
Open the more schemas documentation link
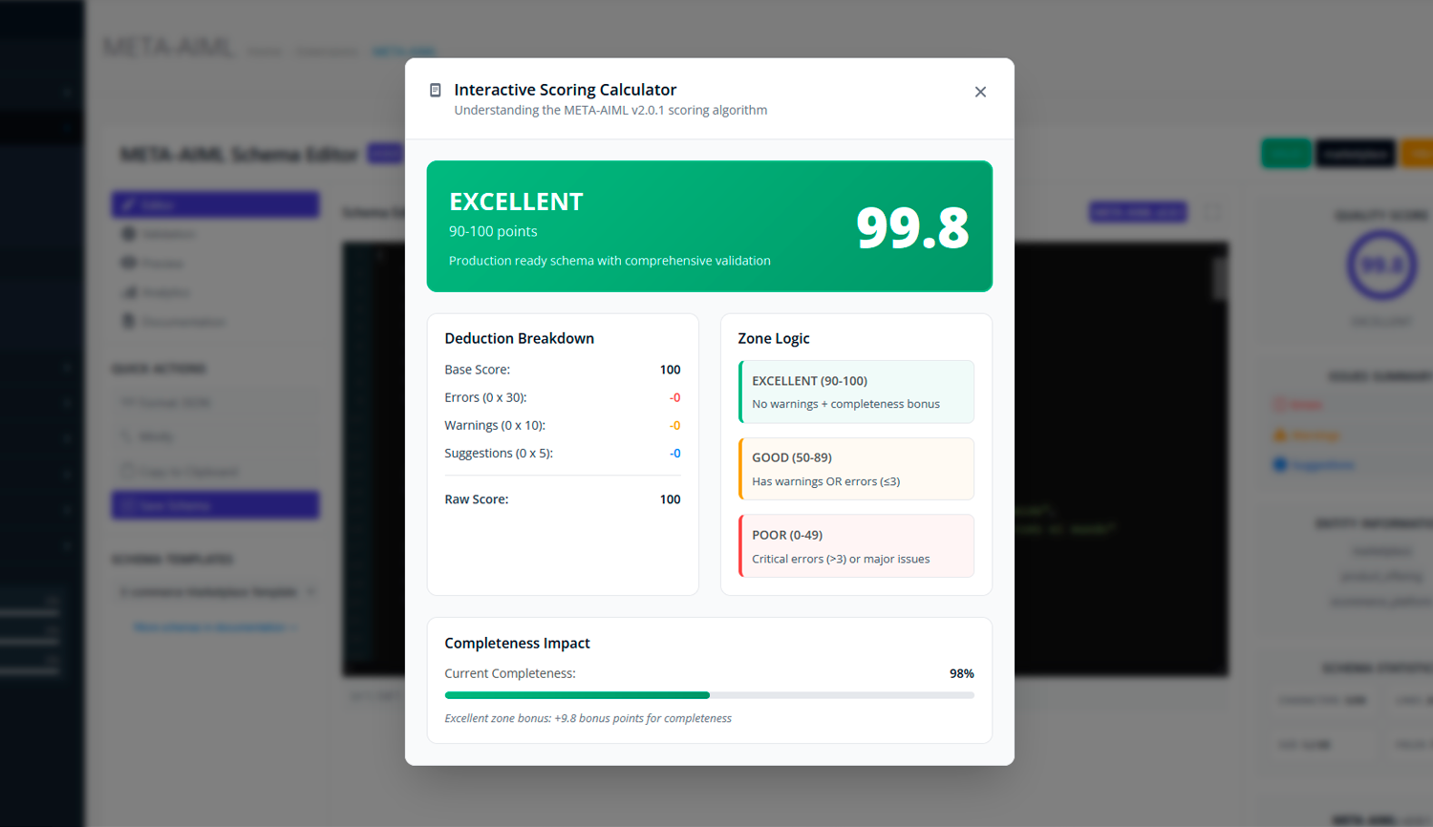point(215,627)
